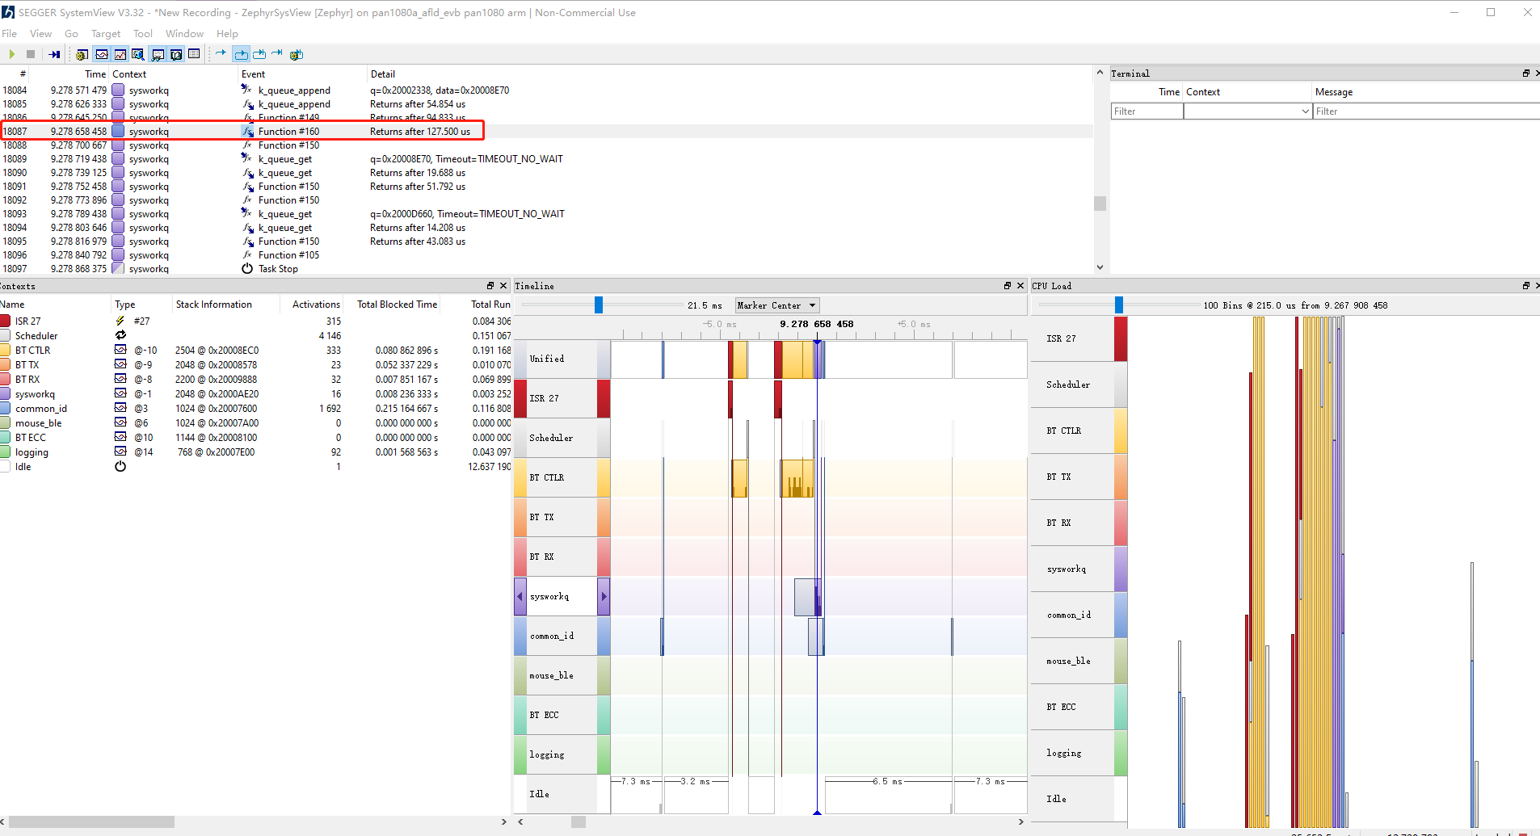
Task: Click right arrow beside sysworkq timeline row
Action: coord(604,597)
